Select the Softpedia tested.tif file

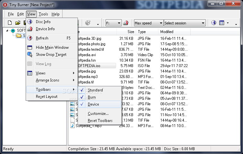pyautogui.click(x=91, y=49)
